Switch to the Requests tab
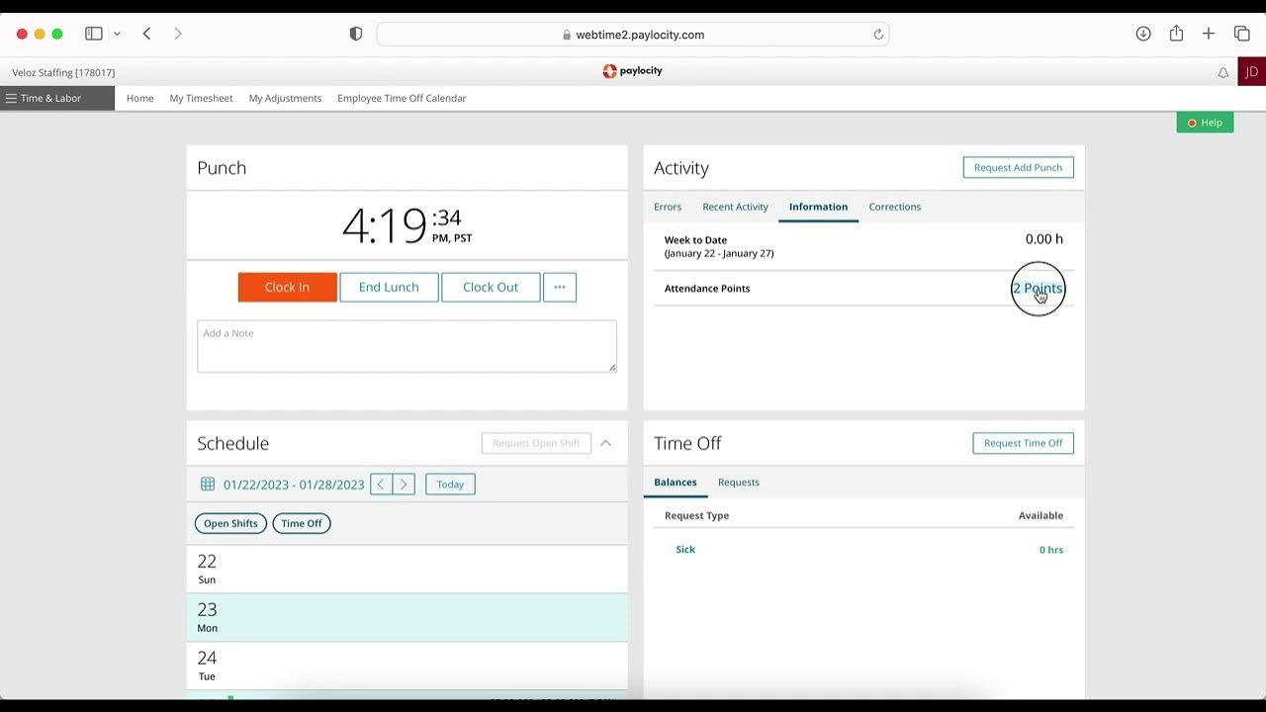This screenshot has width=1266, height=712. 739,483
